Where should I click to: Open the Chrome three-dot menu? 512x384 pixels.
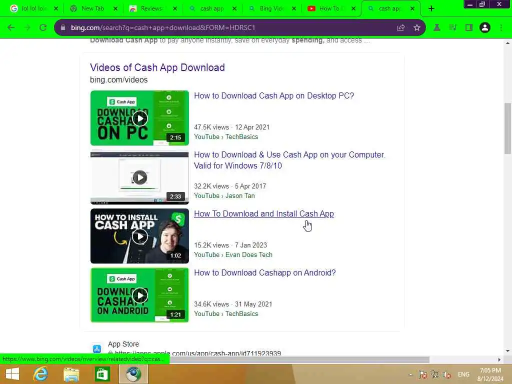[501, 28]
